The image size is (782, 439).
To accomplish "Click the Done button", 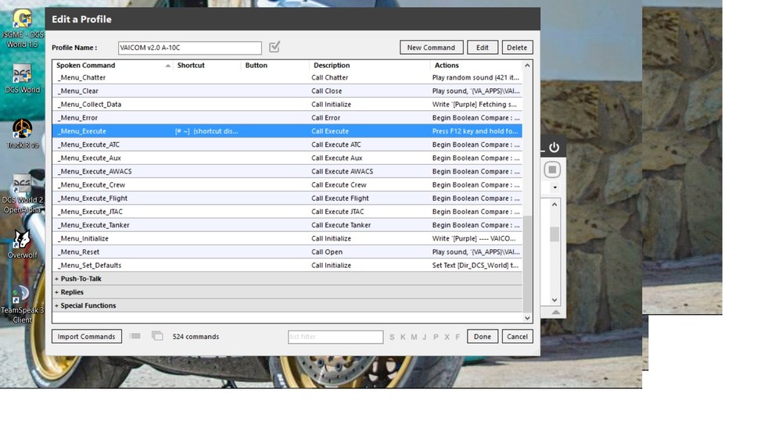I will pos(482,337).
